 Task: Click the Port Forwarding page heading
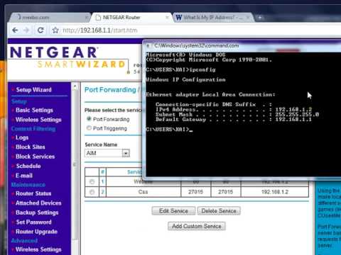[110, 90]
